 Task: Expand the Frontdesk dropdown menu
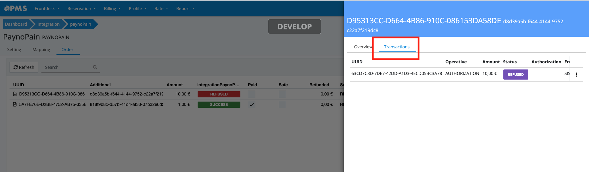click(x=47, y=9)
